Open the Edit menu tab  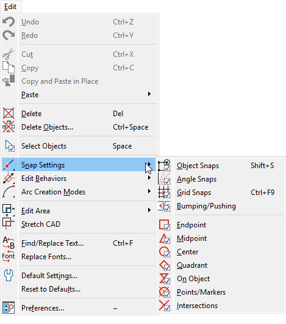[10, 7]
